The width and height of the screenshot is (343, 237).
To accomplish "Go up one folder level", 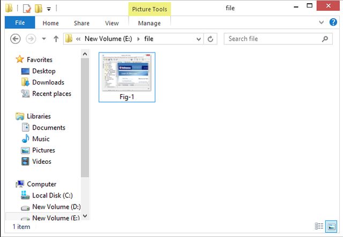I will point(56,39).
